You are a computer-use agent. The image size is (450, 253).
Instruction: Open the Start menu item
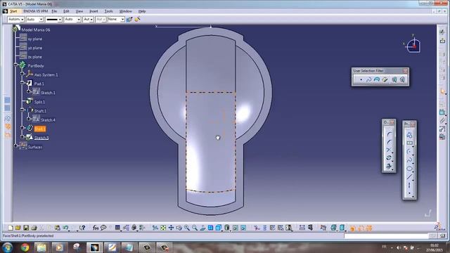(13, 11)
